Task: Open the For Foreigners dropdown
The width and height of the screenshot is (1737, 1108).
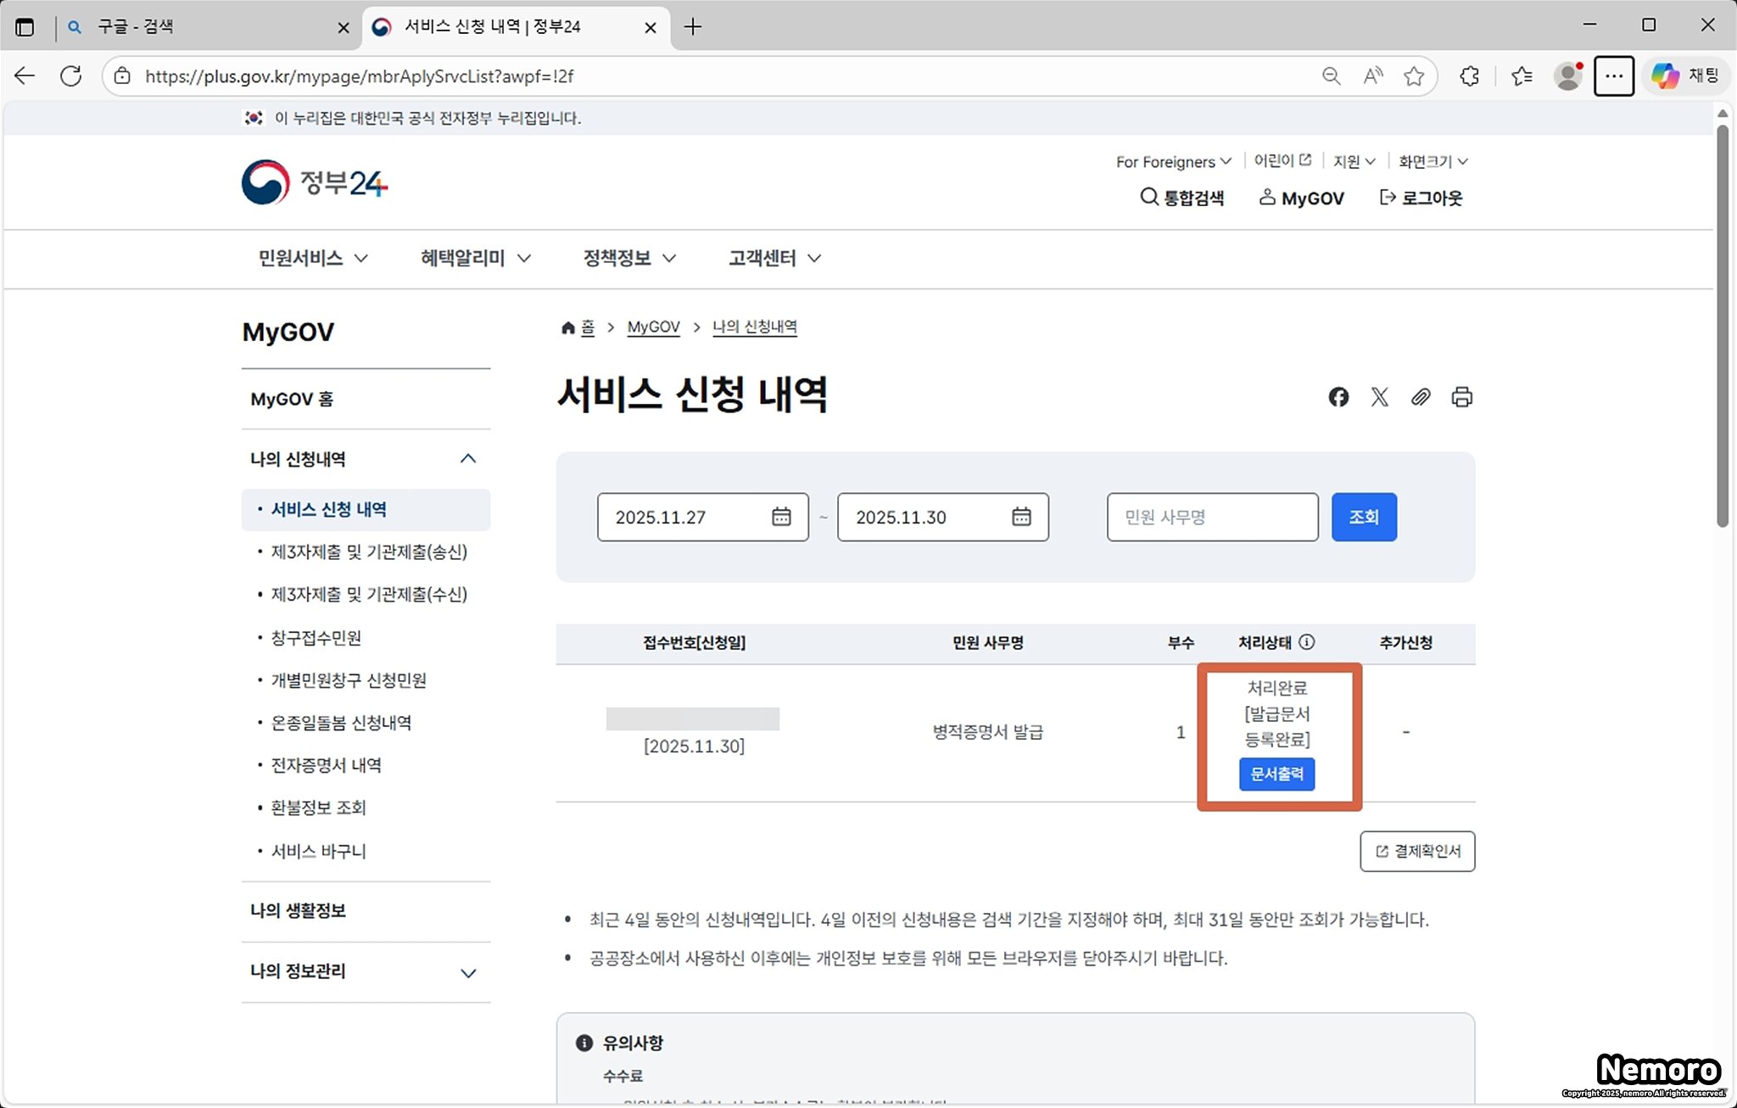Action: tap(1173, 161)
